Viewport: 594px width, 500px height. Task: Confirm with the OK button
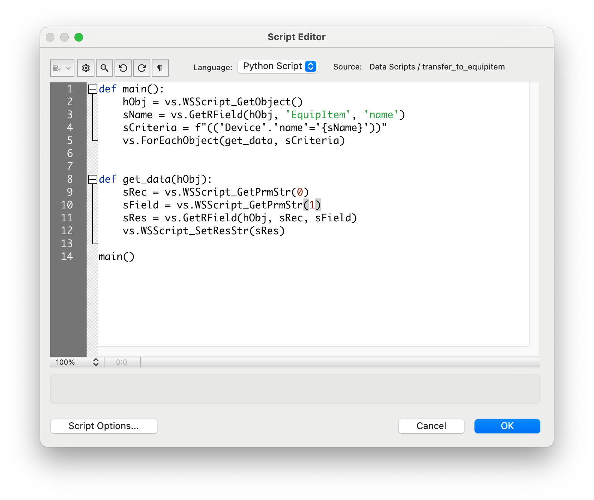[507, 426]
